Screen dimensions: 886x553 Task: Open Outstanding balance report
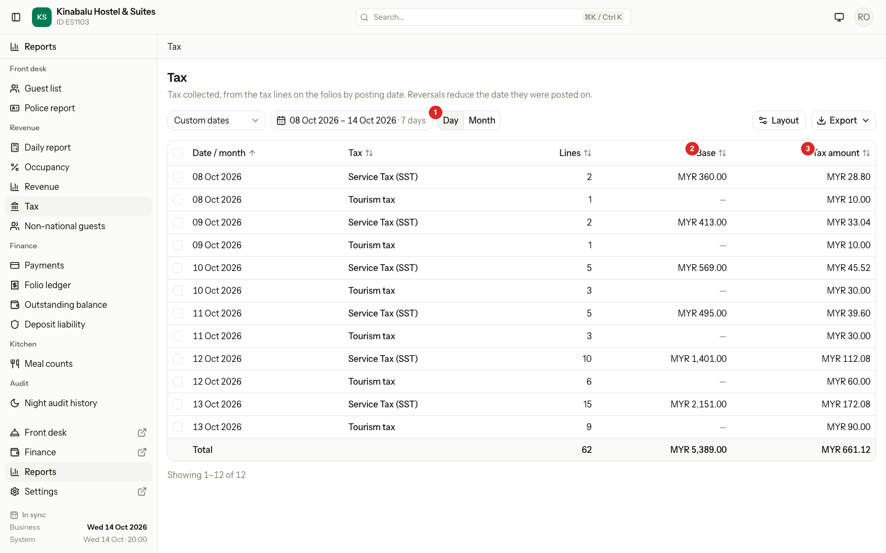[x=78, y=305]
